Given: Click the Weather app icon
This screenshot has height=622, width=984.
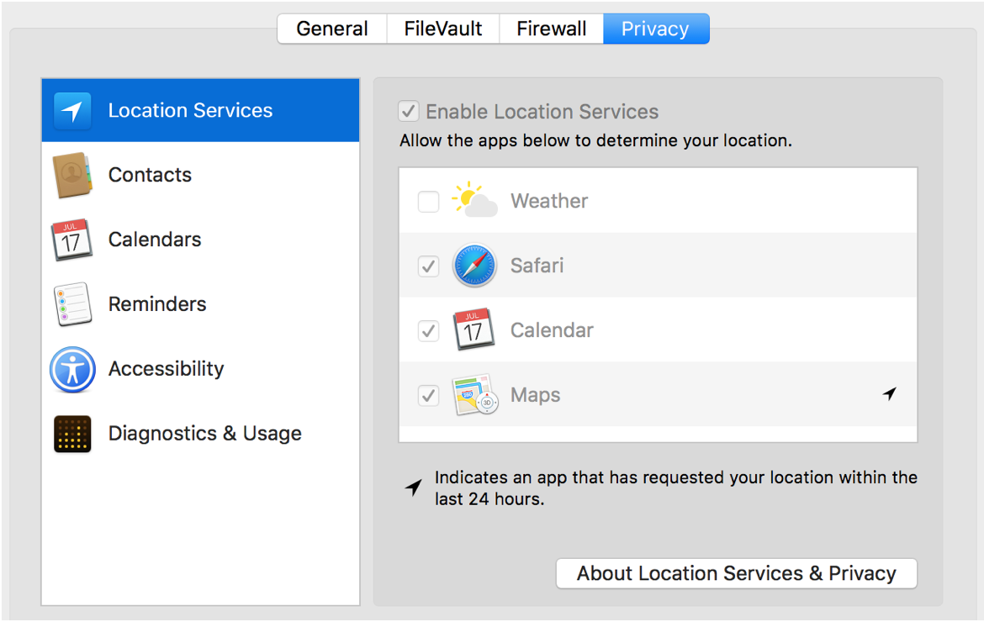Looking at the screenshot, I should [x=474, y=200].
